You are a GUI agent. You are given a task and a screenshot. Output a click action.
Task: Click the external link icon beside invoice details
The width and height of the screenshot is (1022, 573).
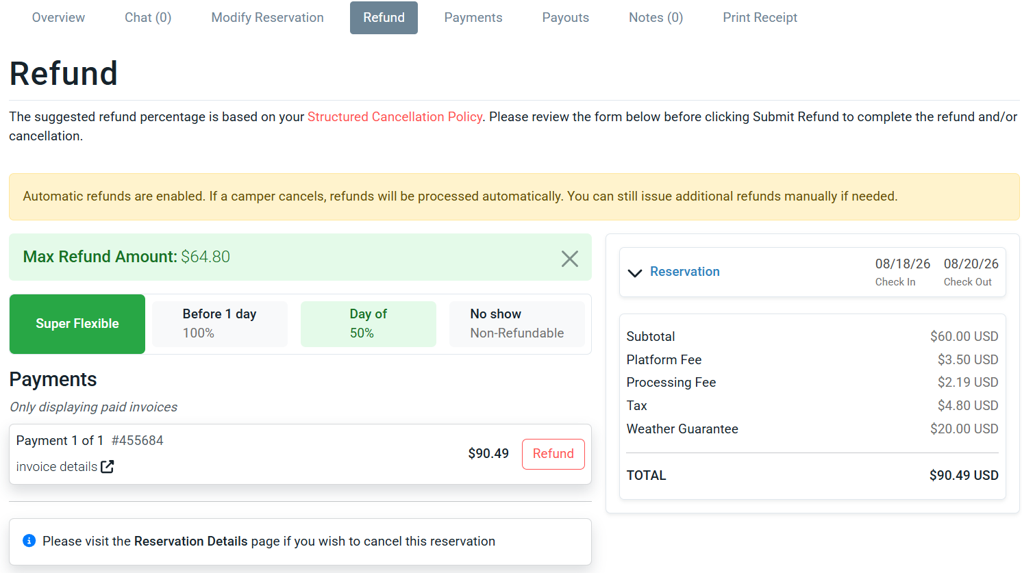tap(108, 467)
